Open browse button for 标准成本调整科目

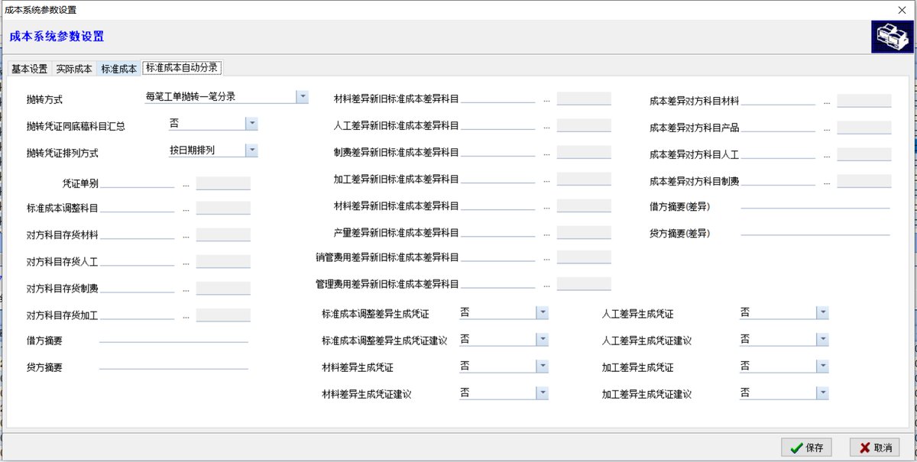(x=186, y=209)
